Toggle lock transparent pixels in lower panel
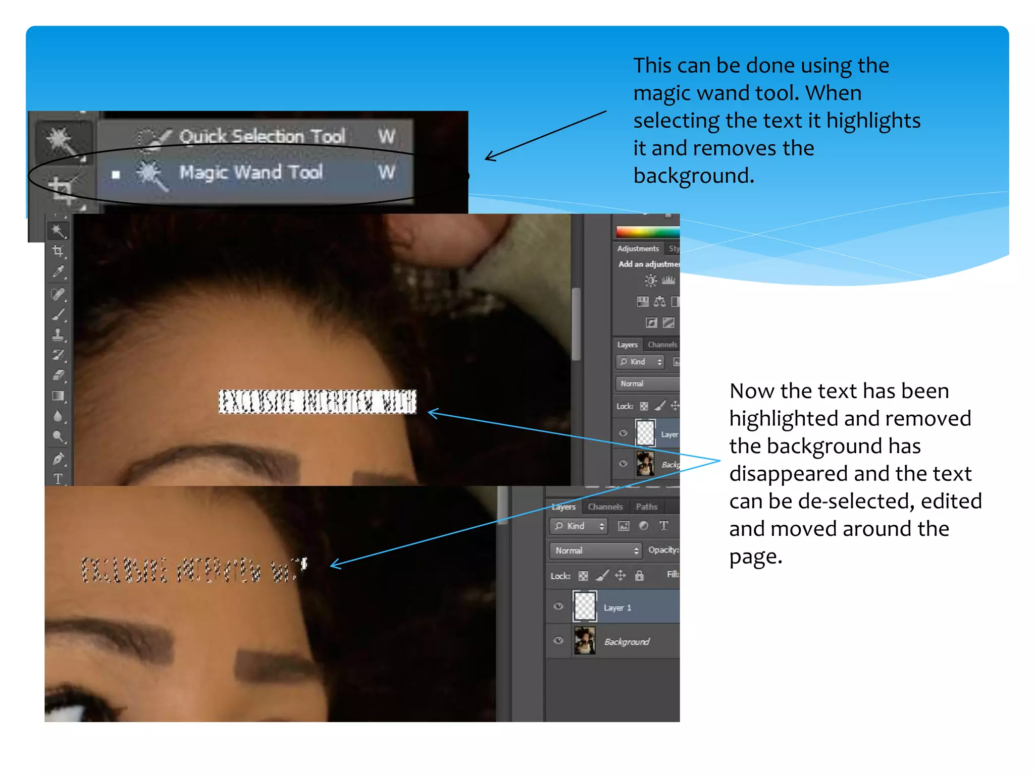 (x=583, y=576)
